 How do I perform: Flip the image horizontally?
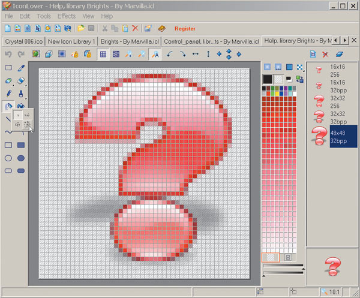[196, 54]
